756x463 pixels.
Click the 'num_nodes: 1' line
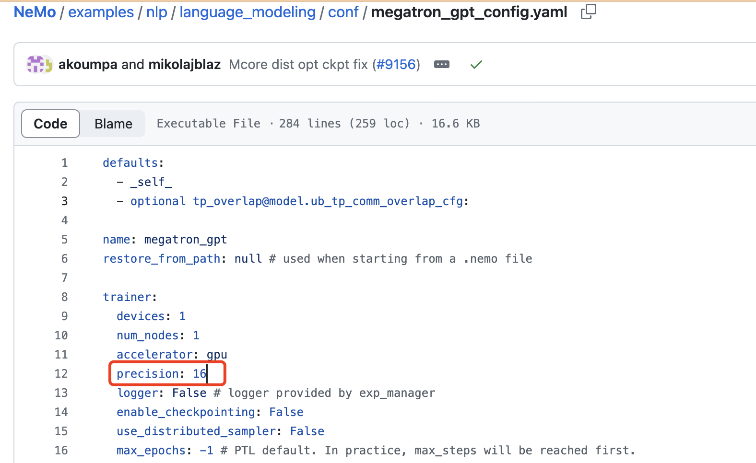tap(158, 336)
